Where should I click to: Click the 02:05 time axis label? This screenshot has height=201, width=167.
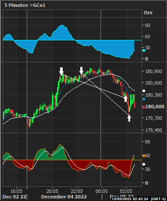(x=126, y=191)
